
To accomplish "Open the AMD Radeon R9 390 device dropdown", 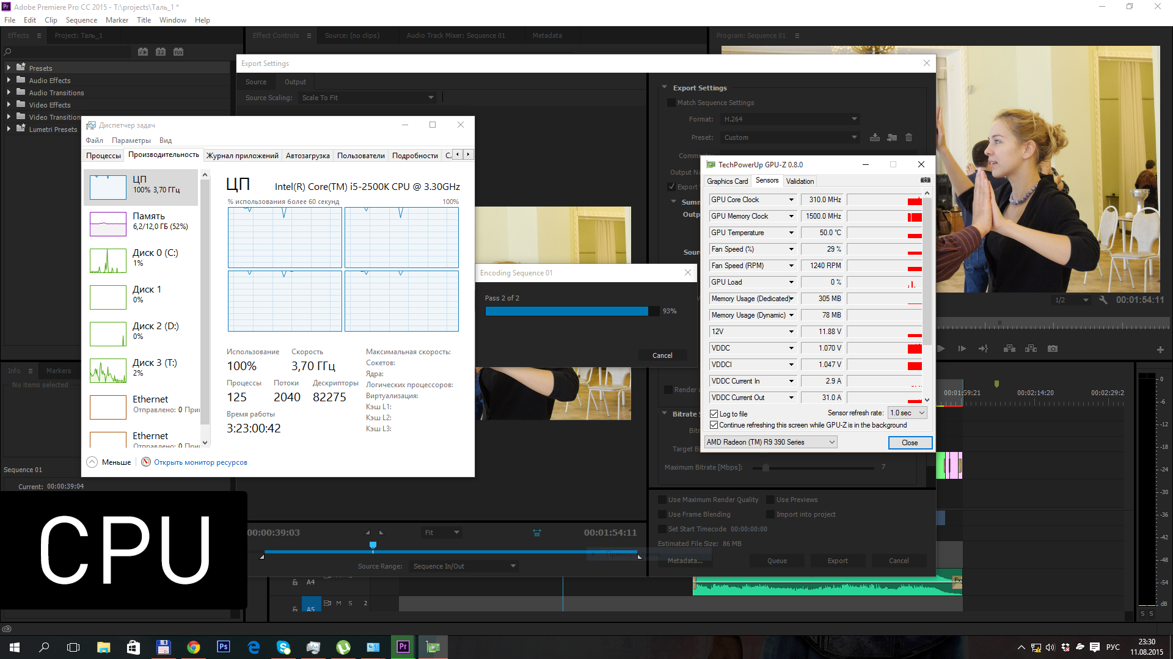I will click(770, 442).
